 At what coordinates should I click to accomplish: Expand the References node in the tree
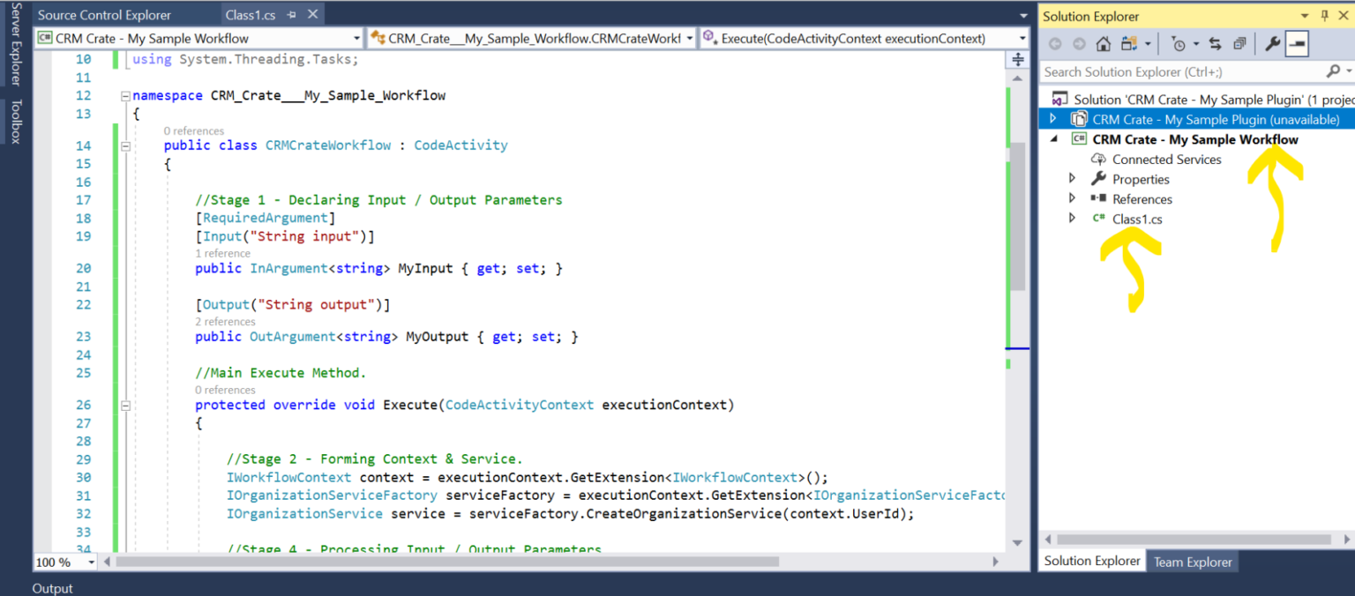1072,198
